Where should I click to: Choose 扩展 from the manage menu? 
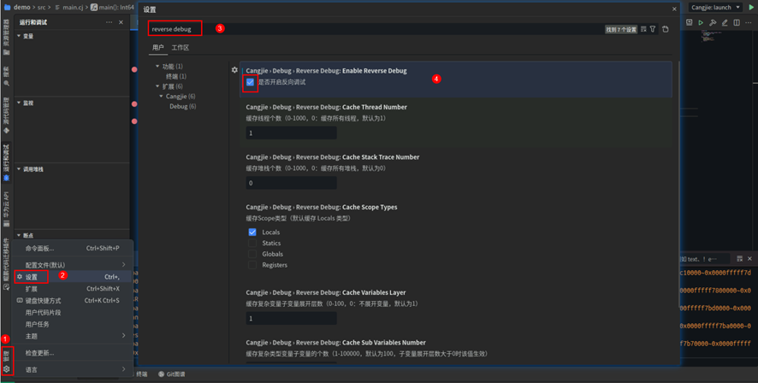73,289
